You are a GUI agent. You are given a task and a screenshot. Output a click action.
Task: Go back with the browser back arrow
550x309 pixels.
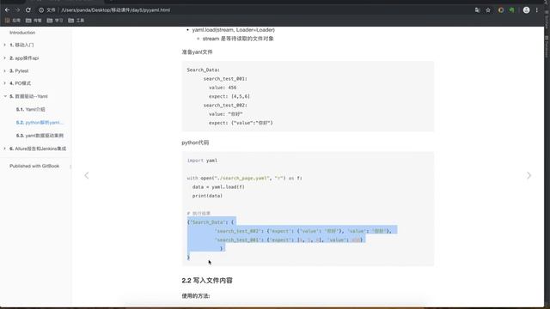click(x=7, y=10)
